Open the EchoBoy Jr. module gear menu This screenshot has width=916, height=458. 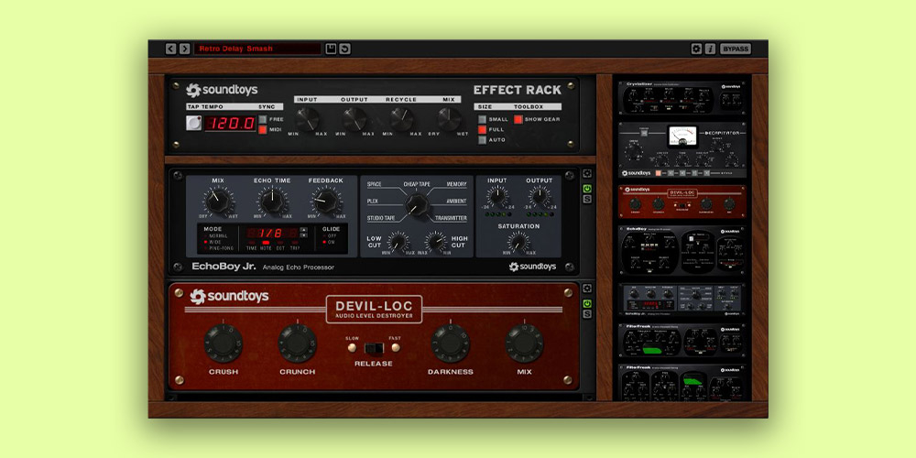tap(587, 173)
